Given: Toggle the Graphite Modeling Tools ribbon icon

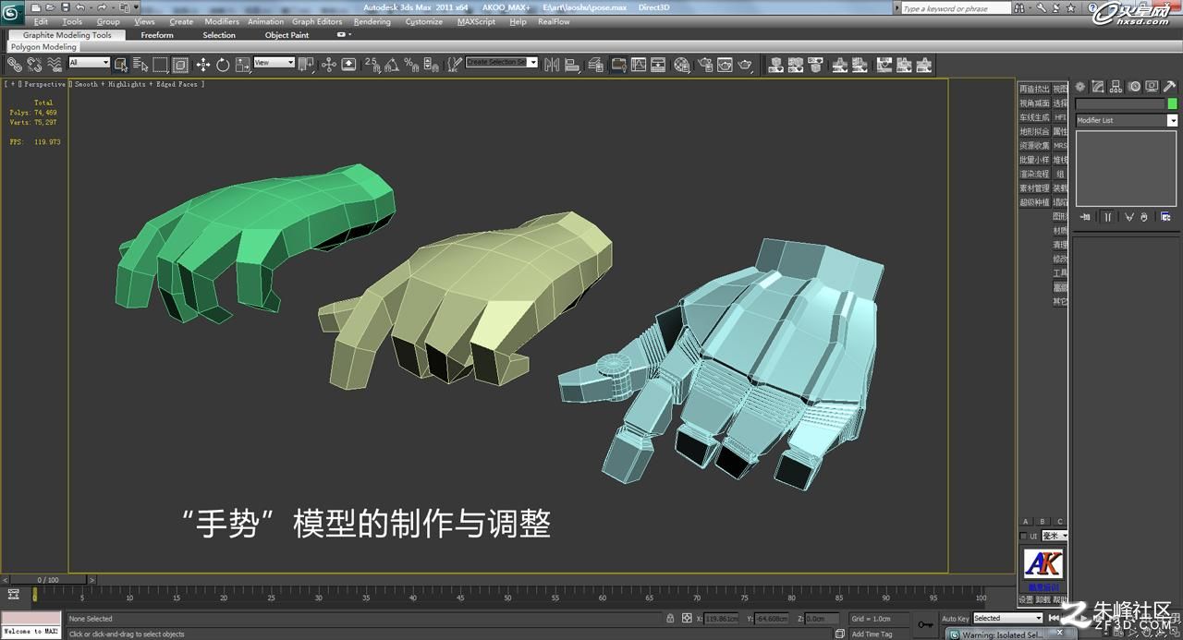Looking at the screenshot, I should 617,64.
